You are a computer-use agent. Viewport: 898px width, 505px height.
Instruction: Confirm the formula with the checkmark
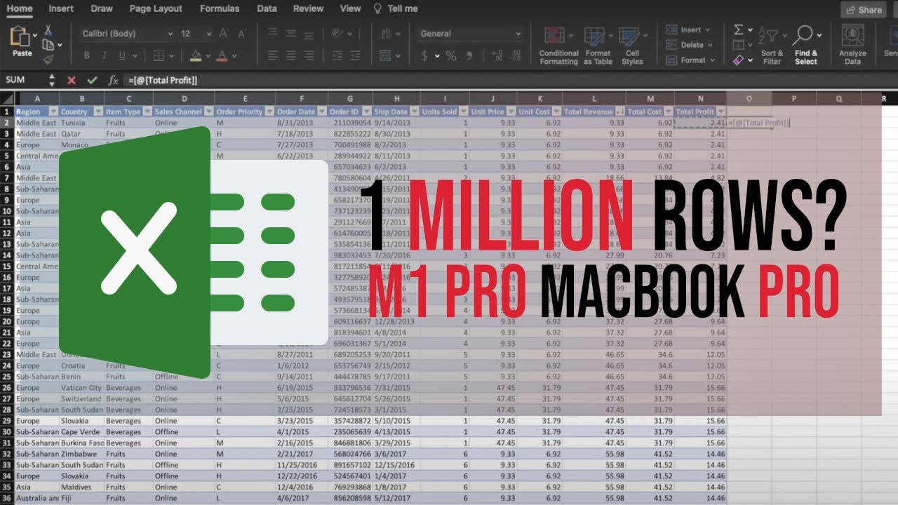[x=91, y=80]
